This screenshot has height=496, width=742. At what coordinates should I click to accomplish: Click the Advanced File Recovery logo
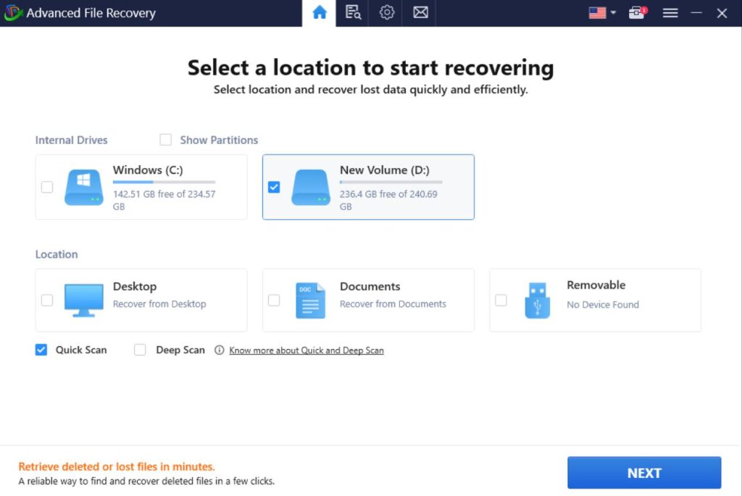[12, 13]
